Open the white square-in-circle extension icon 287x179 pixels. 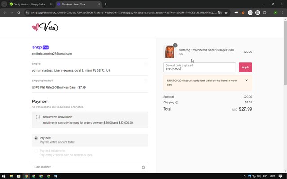pos(257,13)
